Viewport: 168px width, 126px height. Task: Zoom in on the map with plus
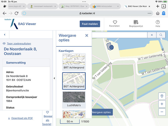162,104
